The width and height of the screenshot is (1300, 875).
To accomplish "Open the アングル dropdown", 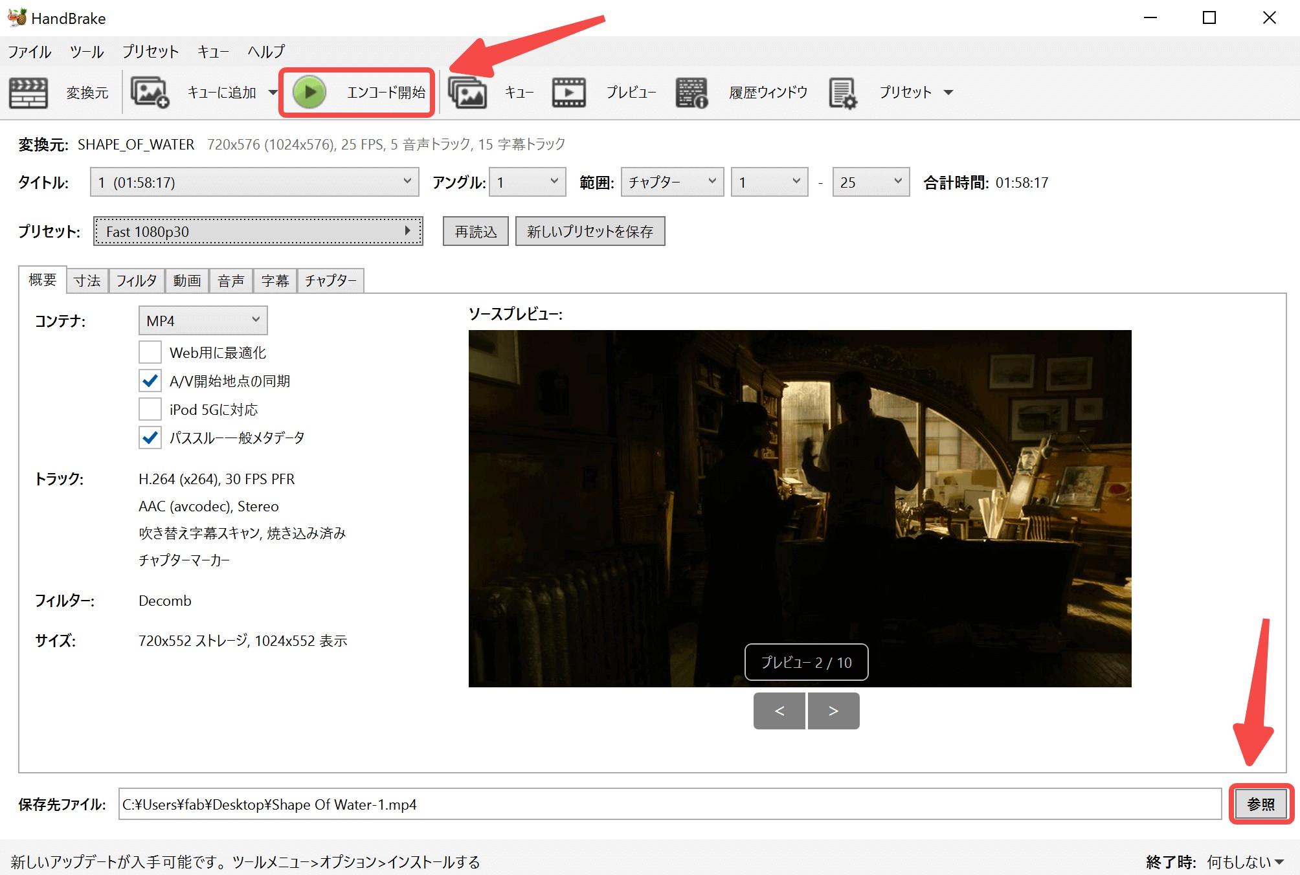I will 528,182.
